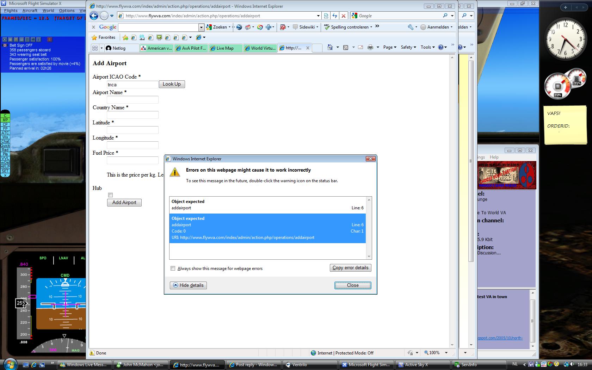
Task: Switch to the World Virtu... tab
Action: tap(260, 48)
